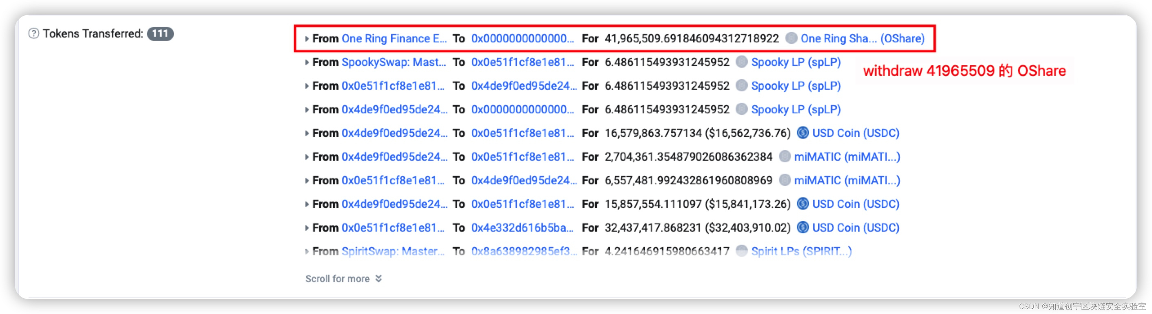Open USD Coin (USDC) link for 15,857,554.111097

pyautogui.click(x=856, y=204)
